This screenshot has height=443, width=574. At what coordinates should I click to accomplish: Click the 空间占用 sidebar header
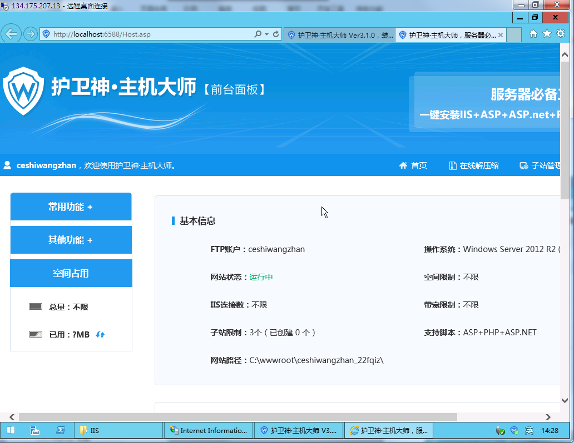click(x=71, y=273)
